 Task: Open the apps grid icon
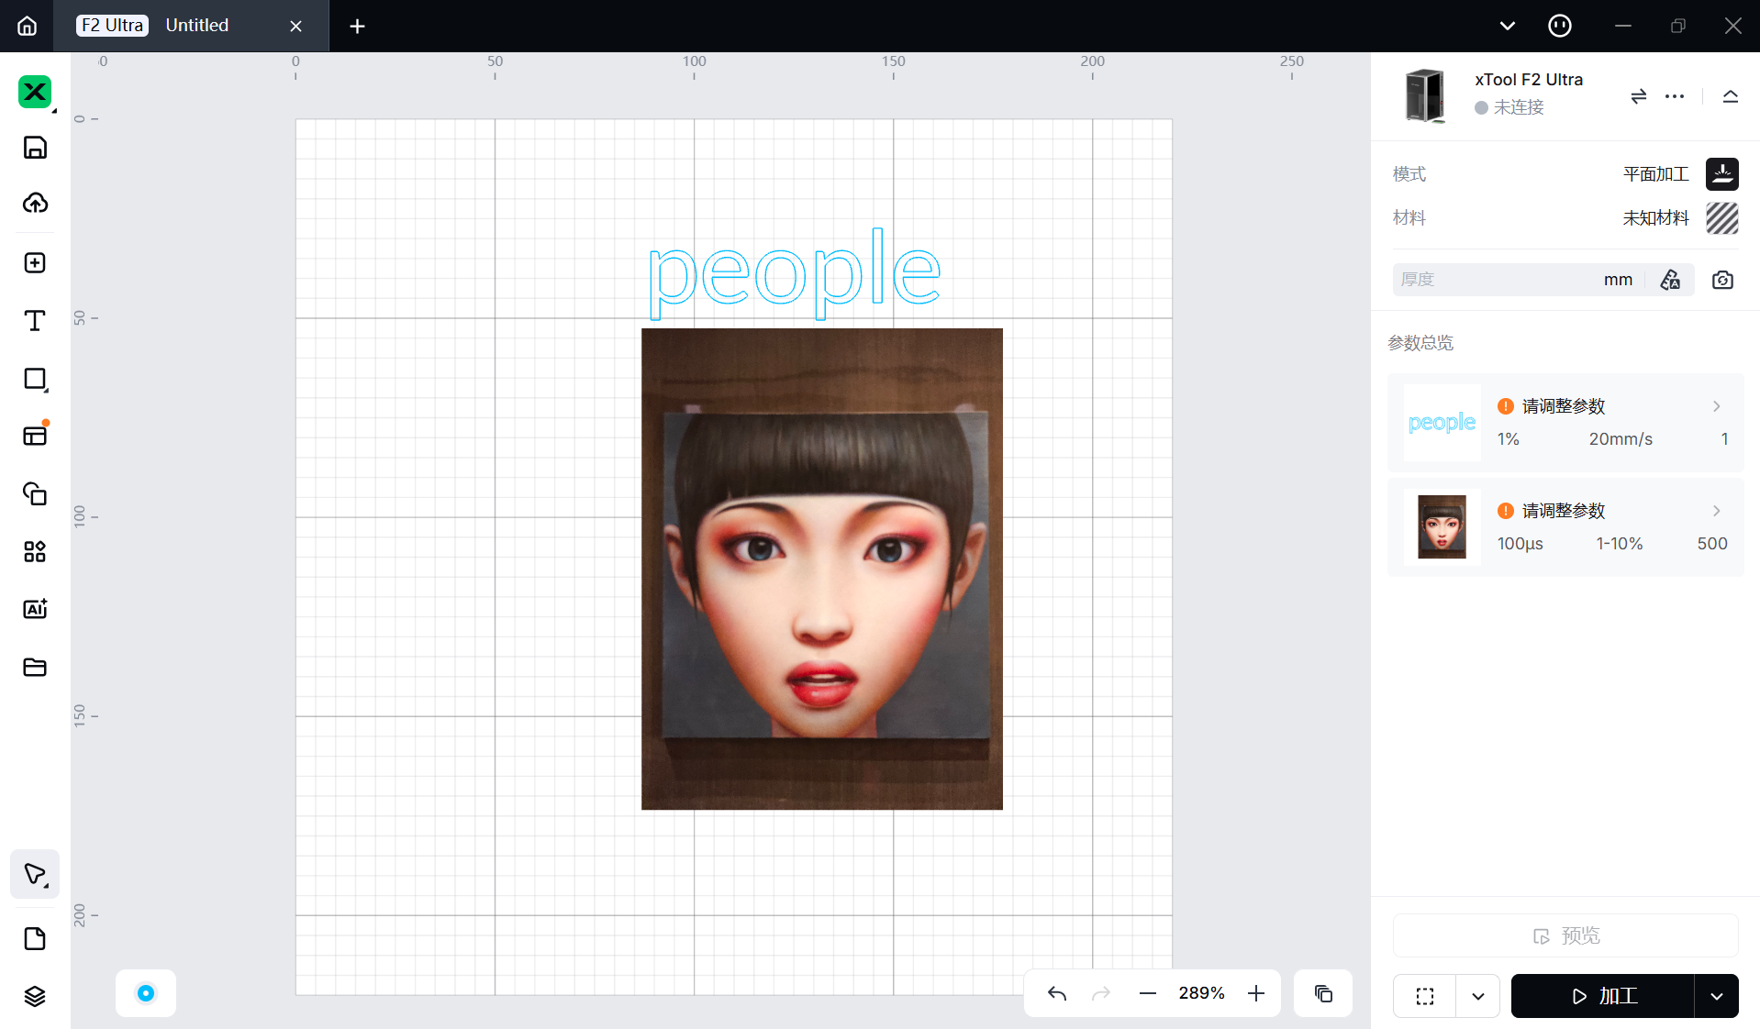(x=35, y=551)
